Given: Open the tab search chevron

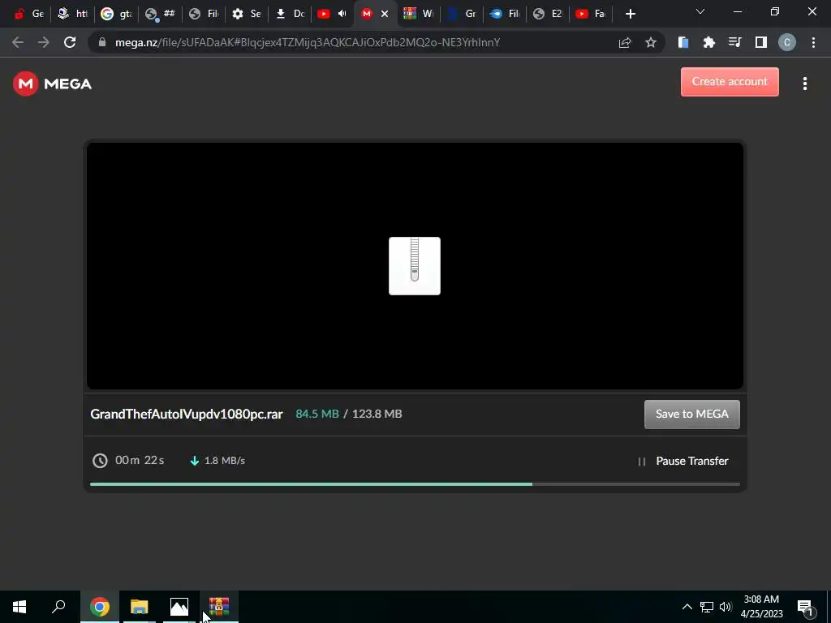Looking at the screenshot, I should 700,11.
